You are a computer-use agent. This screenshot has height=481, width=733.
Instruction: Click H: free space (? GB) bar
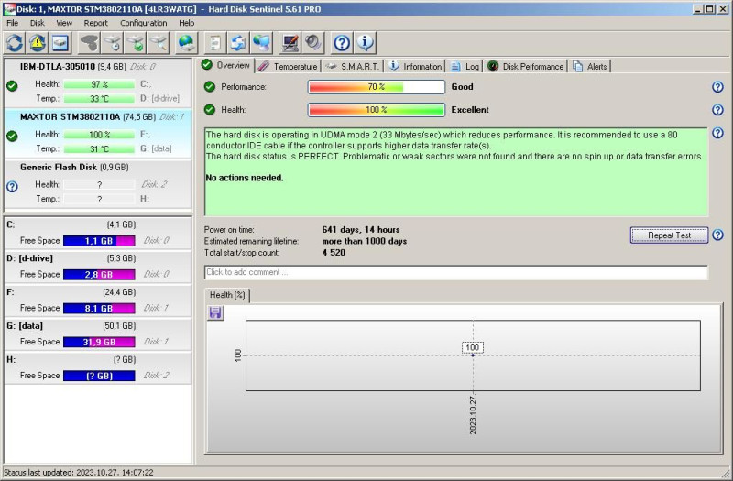point(99,376)
